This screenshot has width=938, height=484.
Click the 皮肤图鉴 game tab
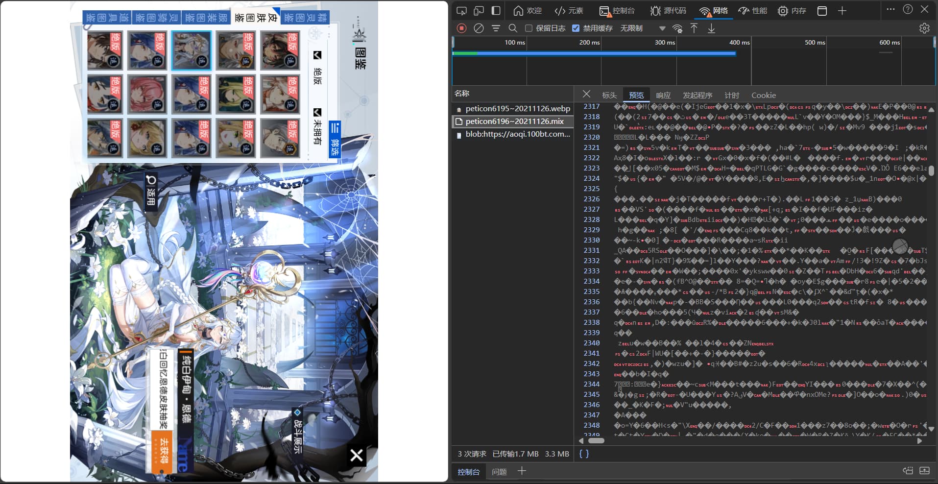(x=255, y=18)
